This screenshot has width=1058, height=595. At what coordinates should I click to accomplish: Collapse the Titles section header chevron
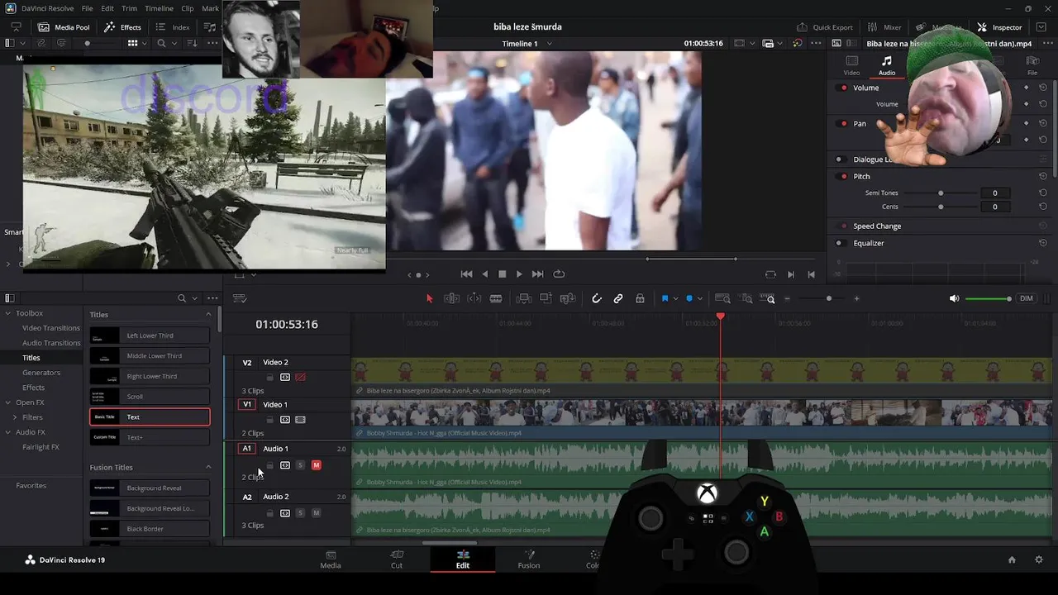click(x=208, y=315)
